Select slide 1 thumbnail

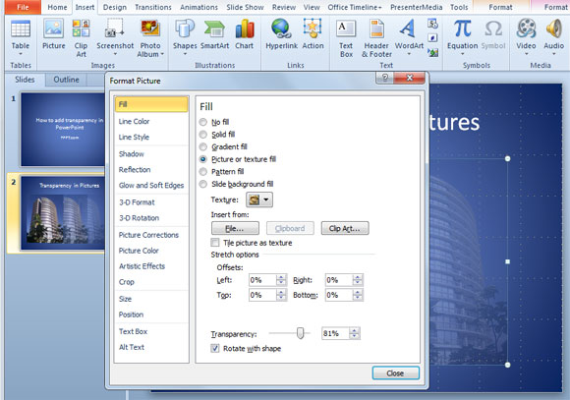(63, 129)
